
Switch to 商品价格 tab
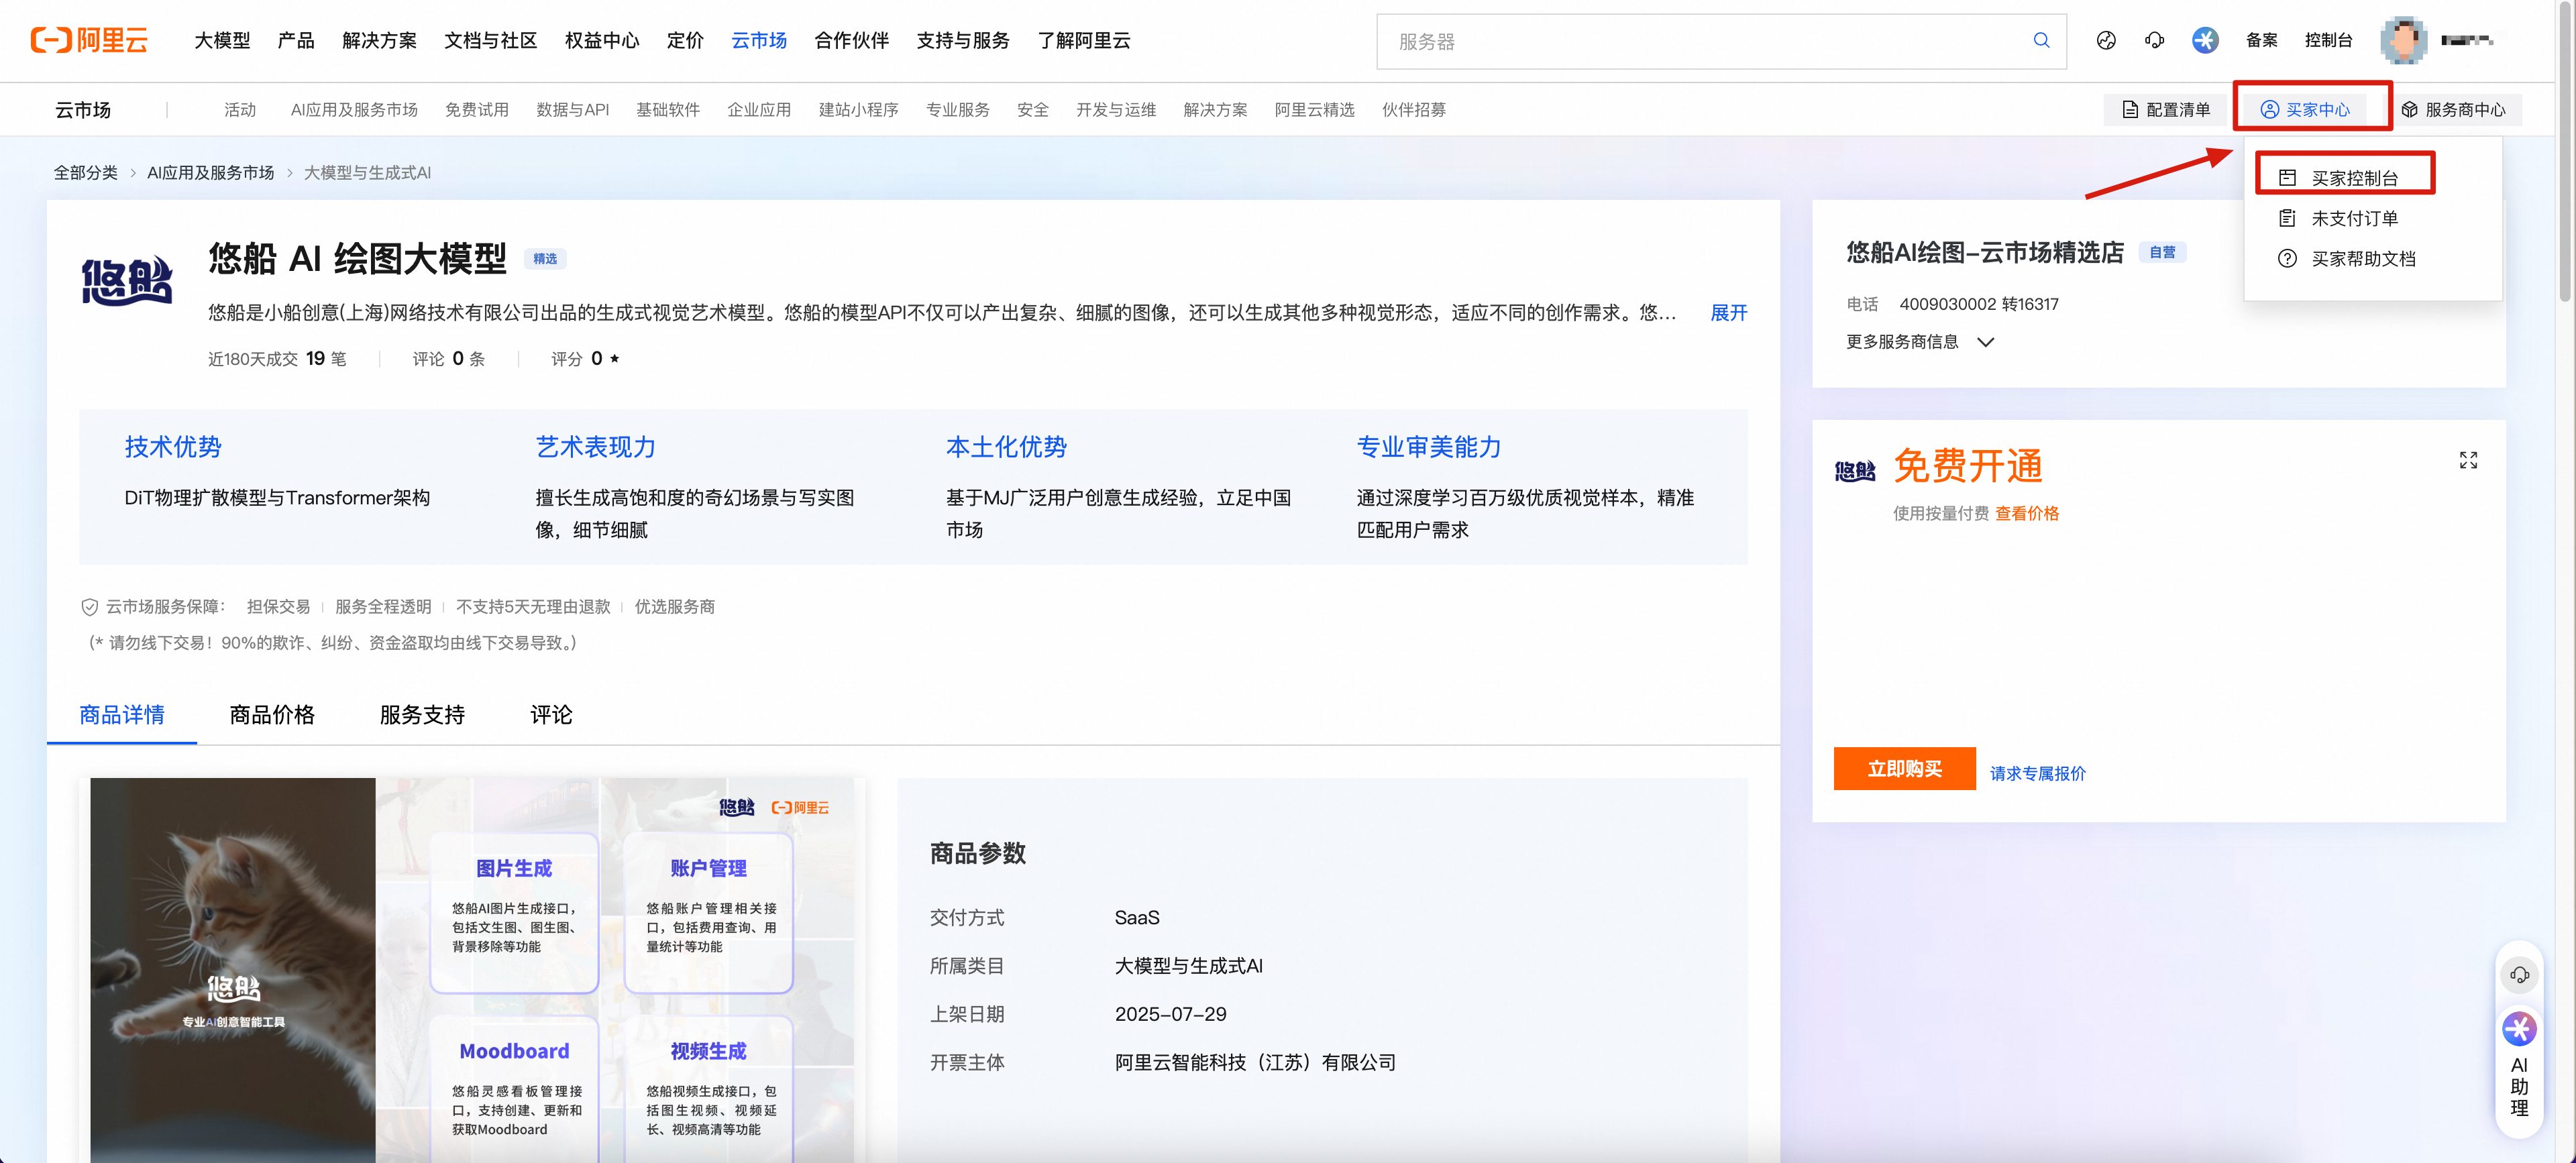[272, 715]
